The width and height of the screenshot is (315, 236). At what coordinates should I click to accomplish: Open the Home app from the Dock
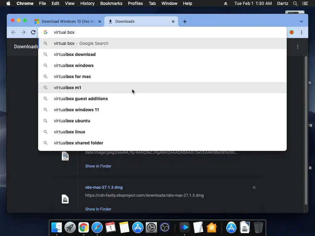point(212,227)
